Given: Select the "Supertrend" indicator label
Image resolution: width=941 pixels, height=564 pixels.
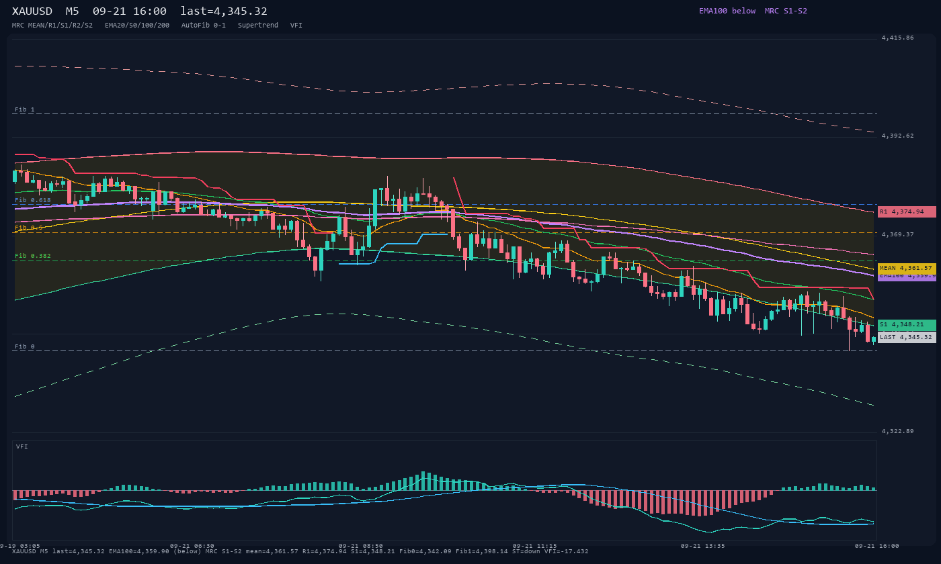Looking at the screenshot, I should click(x=258, y=26).
